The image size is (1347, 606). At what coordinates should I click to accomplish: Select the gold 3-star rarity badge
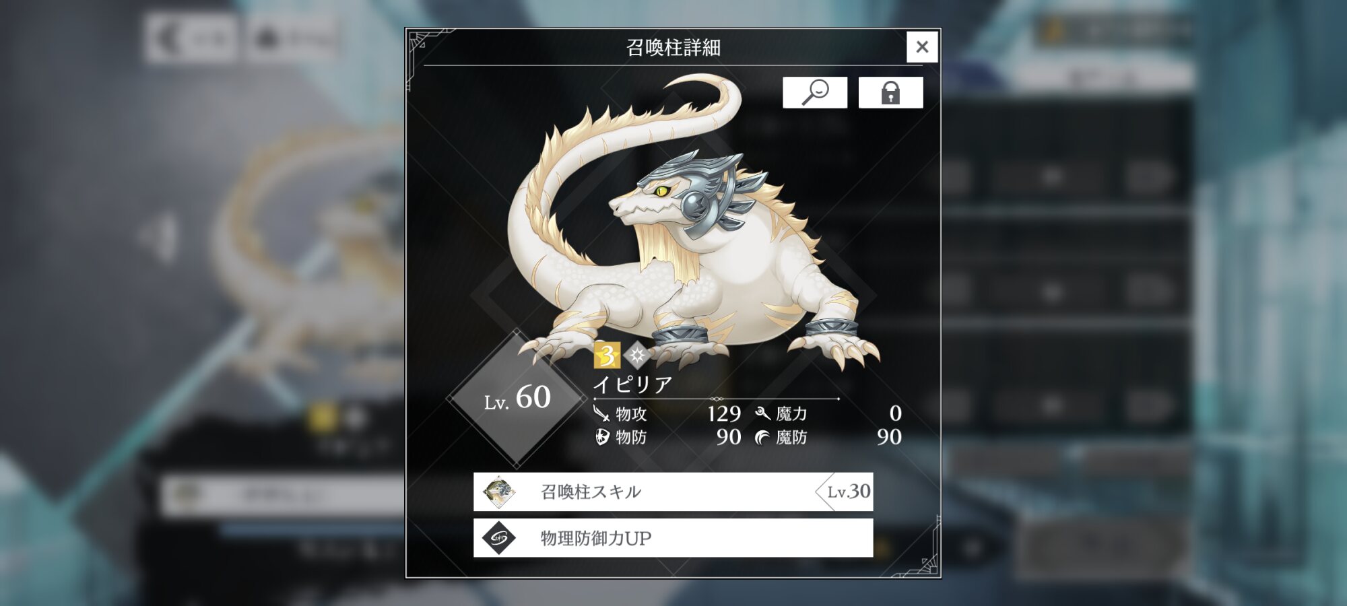(x=607, y=355)
